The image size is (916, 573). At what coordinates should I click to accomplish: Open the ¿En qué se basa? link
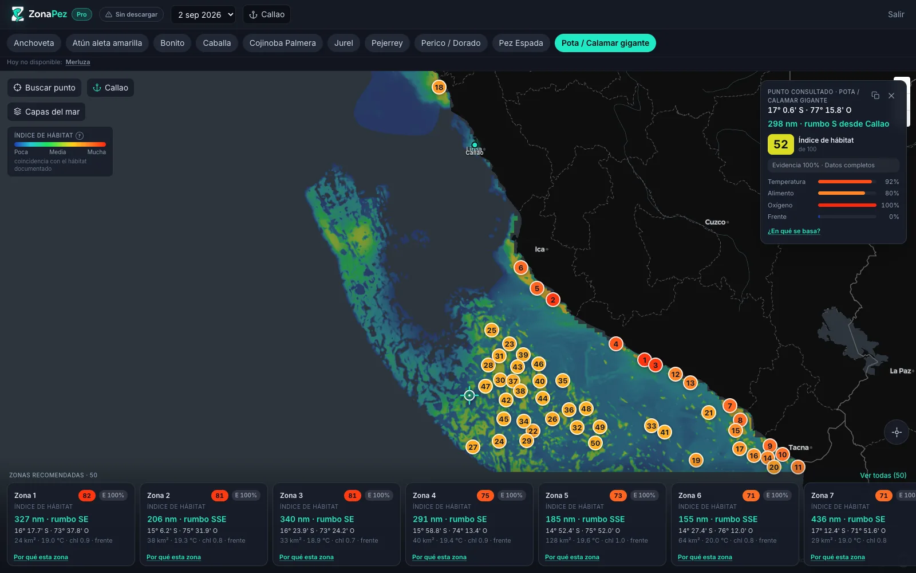793,231
